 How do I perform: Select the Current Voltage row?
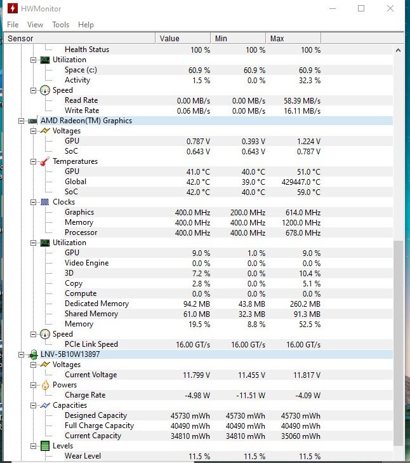[x=228, y=375]
